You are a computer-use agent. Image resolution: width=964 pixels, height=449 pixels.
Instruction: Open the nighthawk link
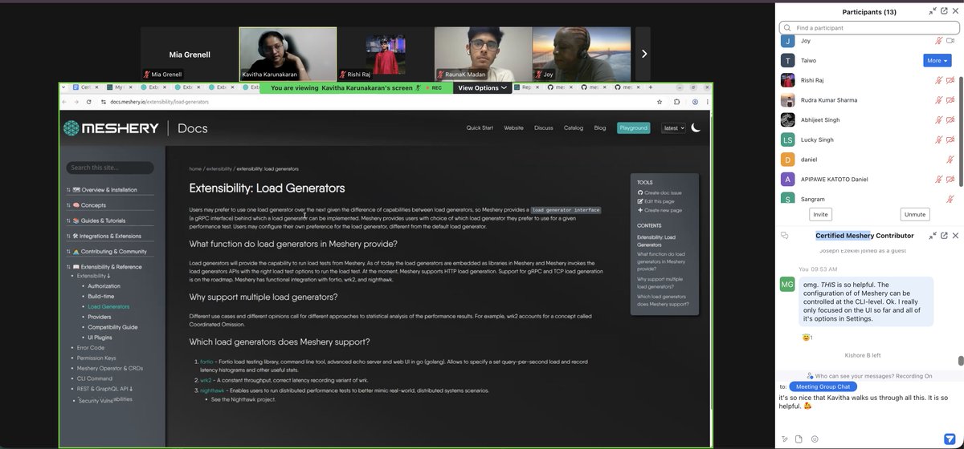(x=212, y=390)
